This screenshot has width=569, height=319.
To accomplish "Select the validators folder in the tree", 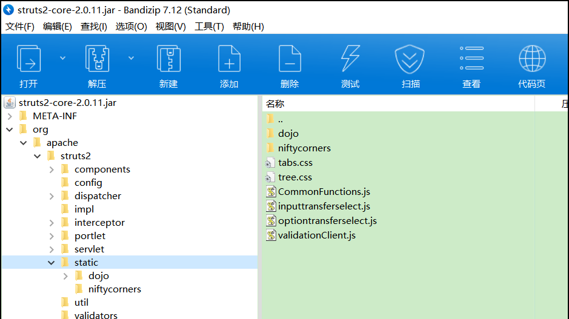I will (96, 315).
